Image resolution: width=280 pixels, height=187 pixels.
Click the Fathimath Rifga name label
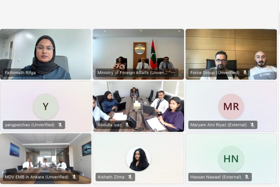(x=20, y=73)
